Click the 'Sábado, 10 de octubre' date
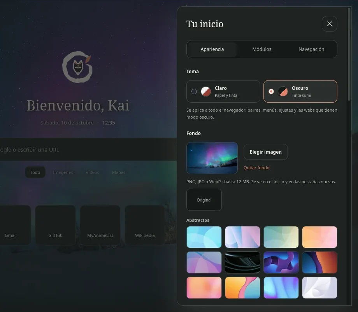The image size is (358, 312). (67, 123)
